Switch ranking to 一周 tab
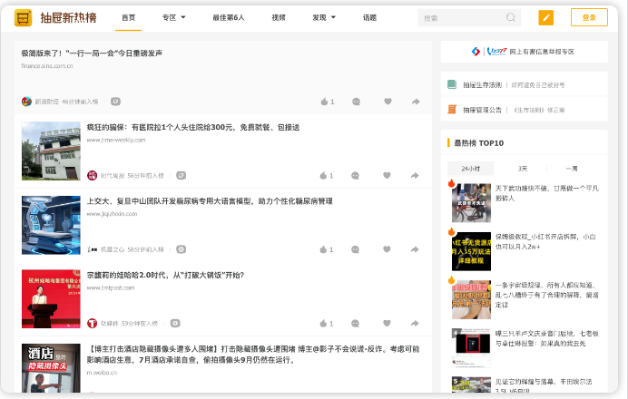The width and height of the screenshot is (628, 399). (x=572, y=169)
